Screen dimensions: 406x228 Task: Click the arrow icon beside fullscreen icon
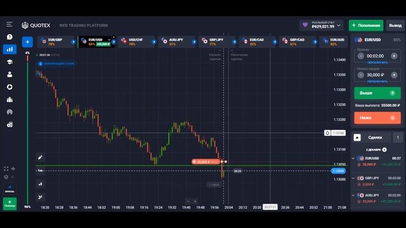(13, 169)
